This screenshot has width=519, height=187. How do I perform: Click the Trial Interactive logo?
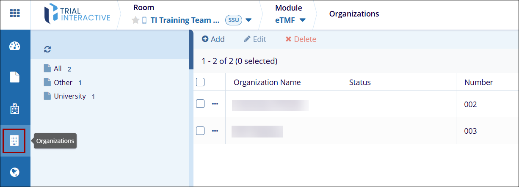click(x=77, y=14)
